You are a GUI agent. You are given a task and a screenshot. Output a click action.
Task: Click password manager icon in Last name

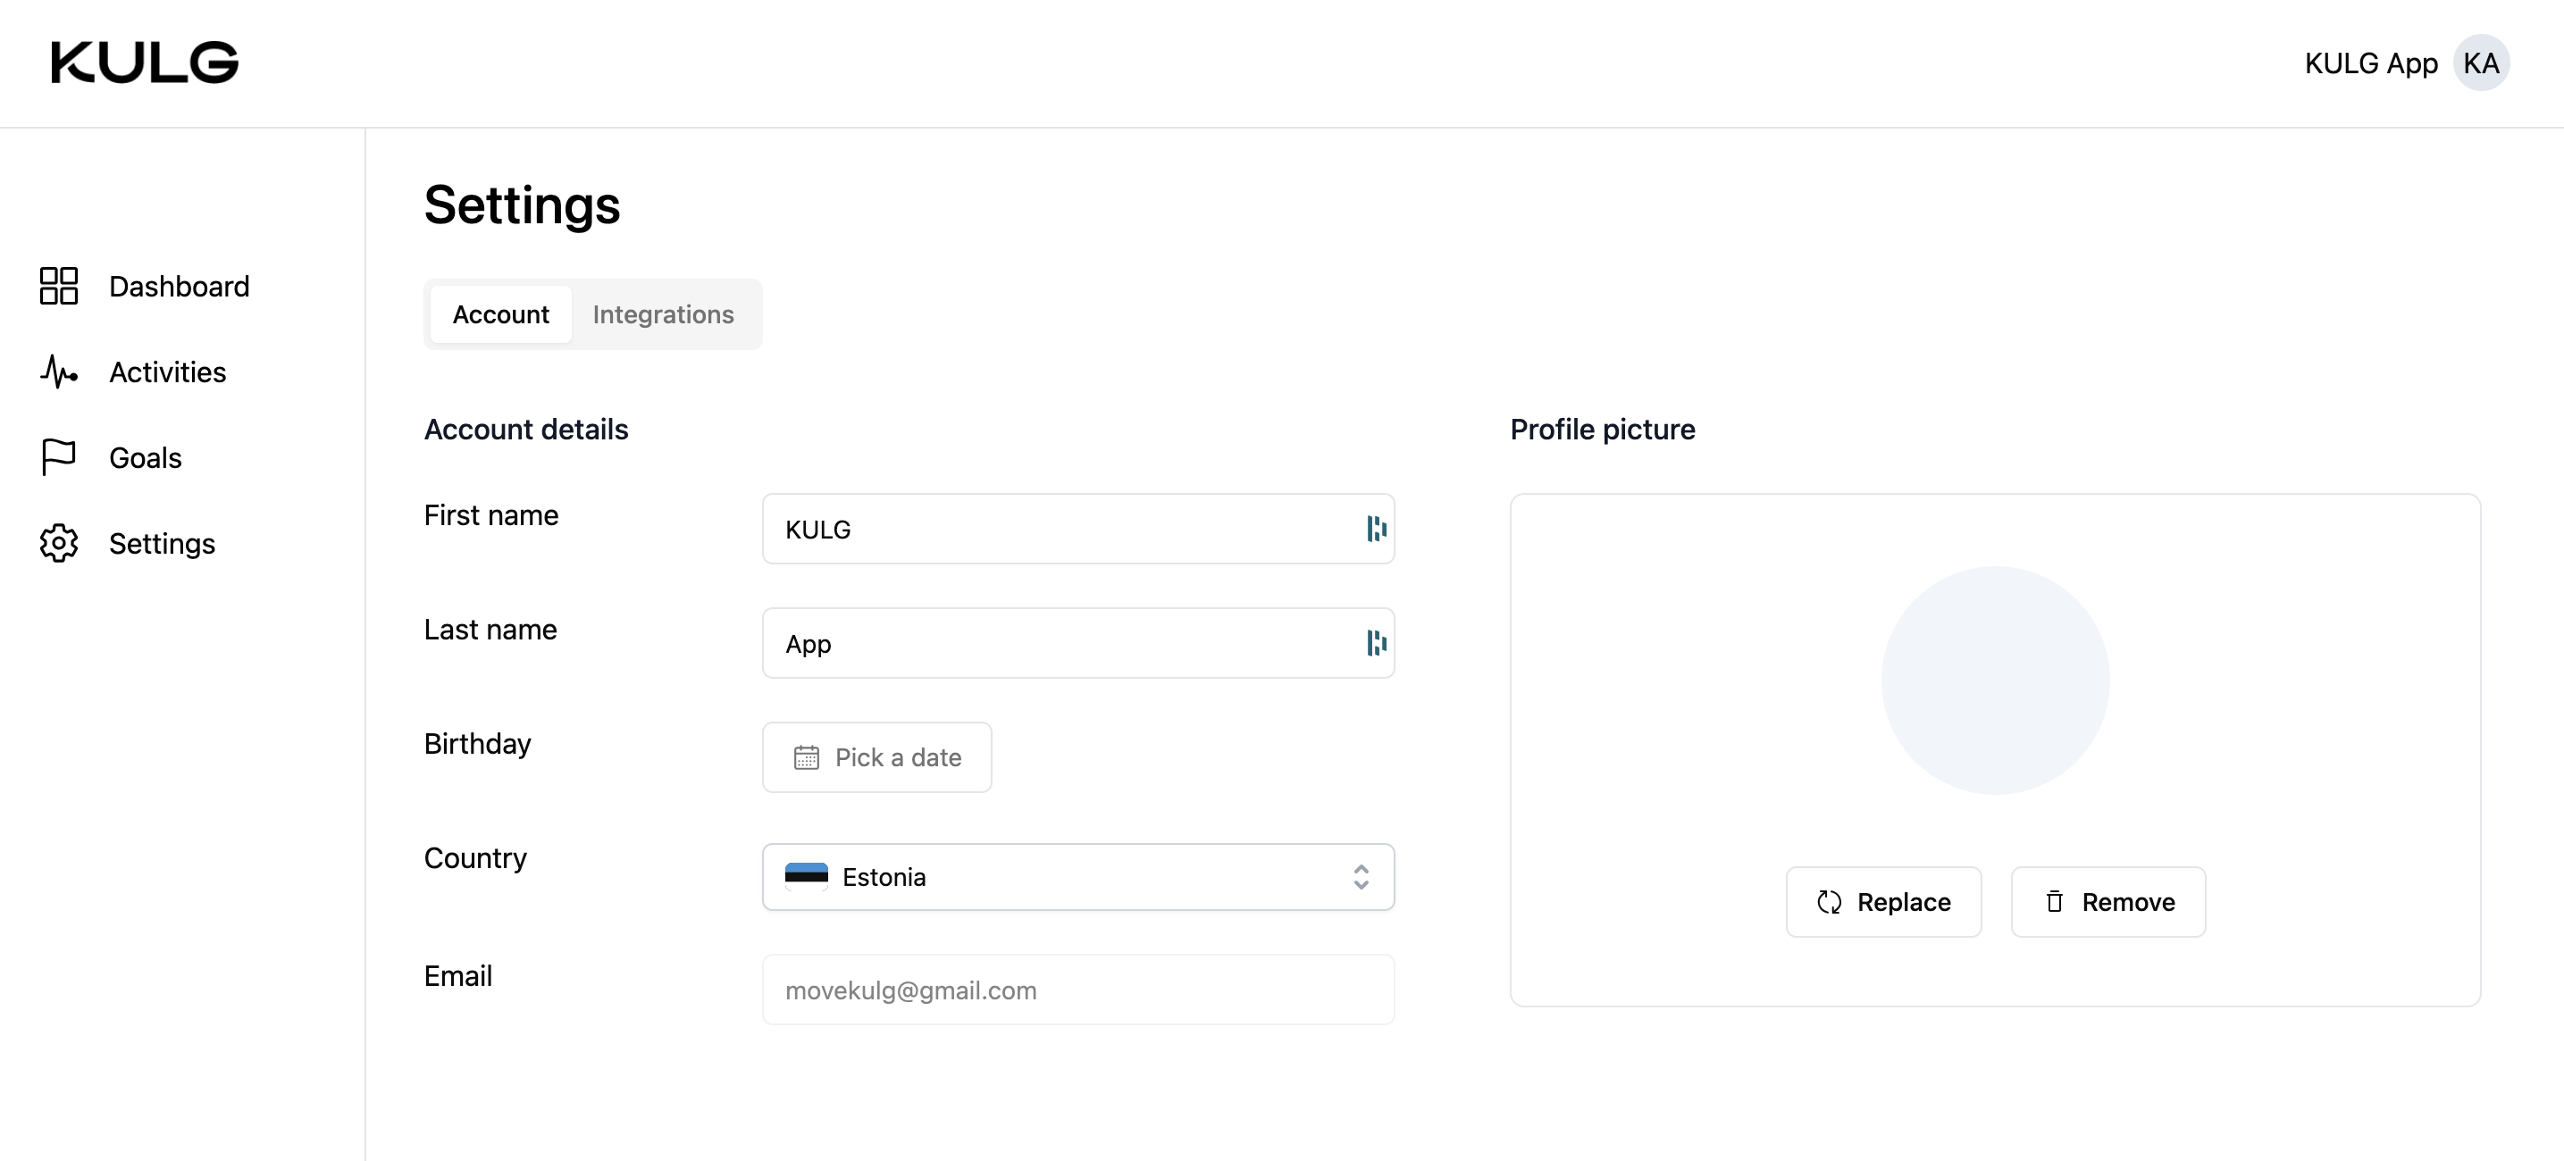click(x=1376, y=643)
